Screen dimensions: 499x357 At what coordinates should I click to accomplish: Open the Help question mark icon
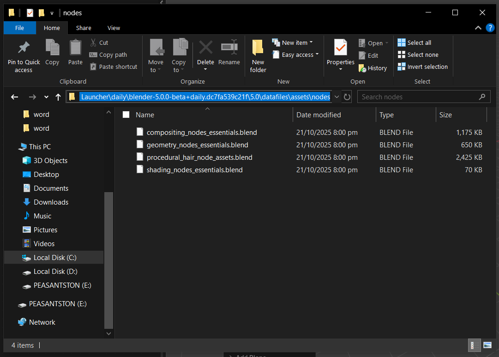click(x=490, y=28)
